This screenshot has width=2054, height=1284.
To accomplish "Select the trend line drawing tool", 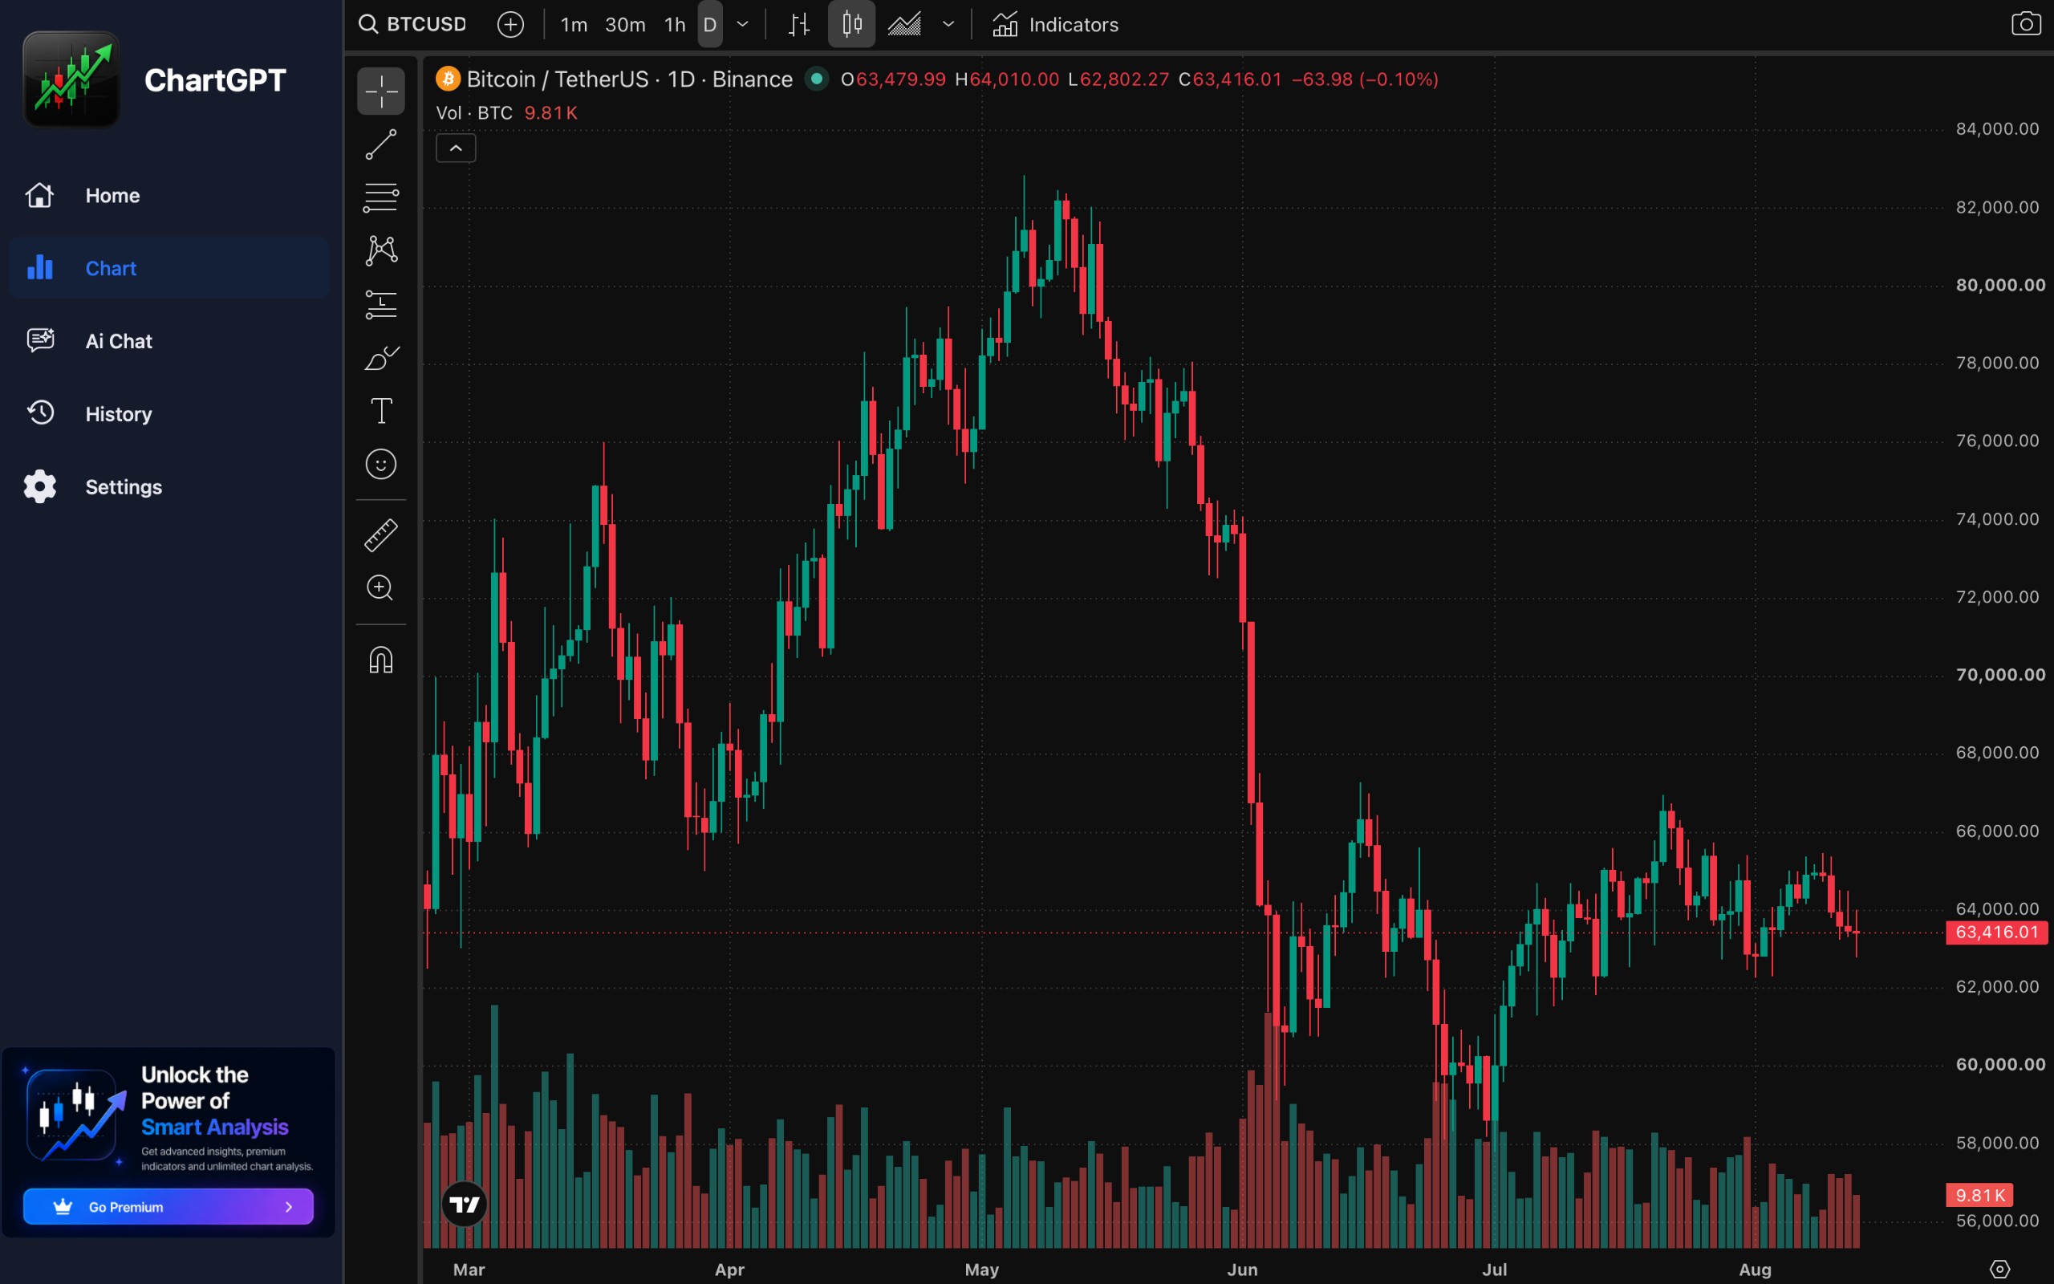I will point(380,144).
